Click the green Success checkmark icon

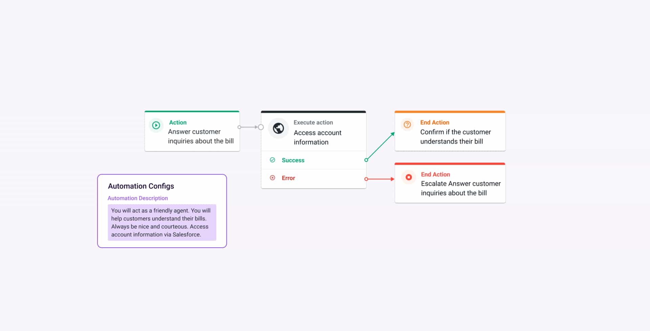pyautogui.click(x=273, y=160)
